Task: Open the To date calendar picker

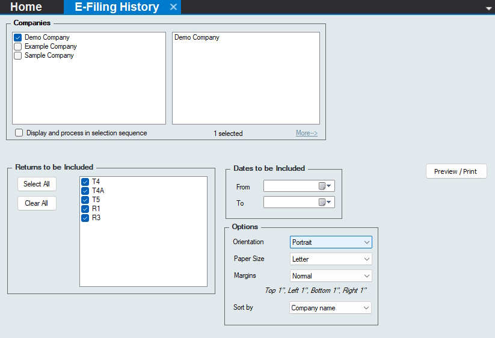Action: point(325,203)
